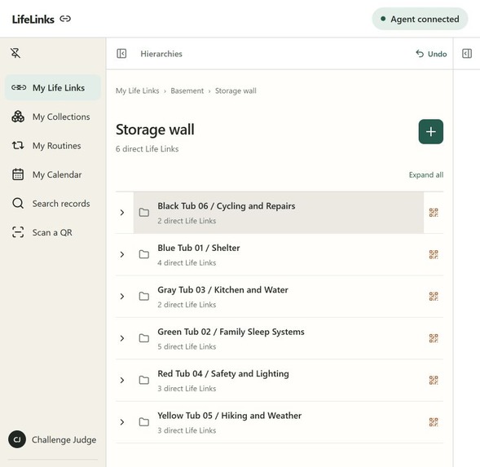The width and height of the screenshot is (480, 467).
Task: Navigate to Basement breadcrumb
Action: pos(187,90)
